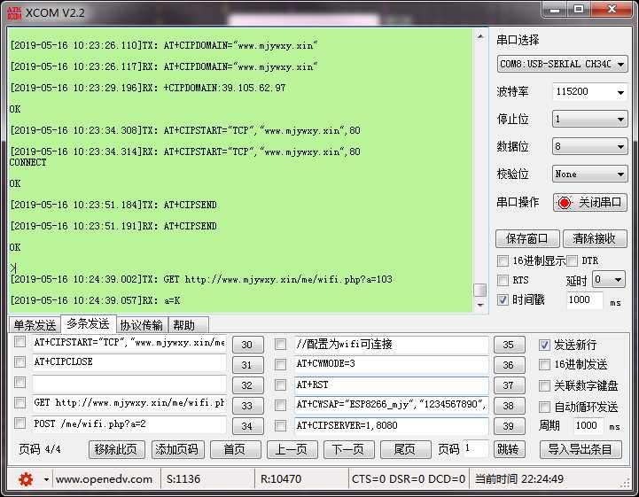639x497 pixels.
Task: Click the red record icon on 关闭串口 button
Action: pos(565,203)
